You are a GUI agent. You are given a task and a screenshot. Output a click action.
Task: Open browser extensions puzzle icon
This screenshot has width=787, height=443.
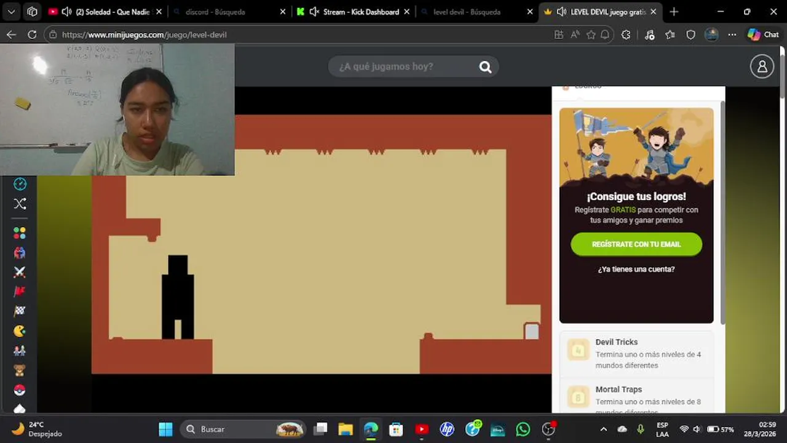[626, 35]
